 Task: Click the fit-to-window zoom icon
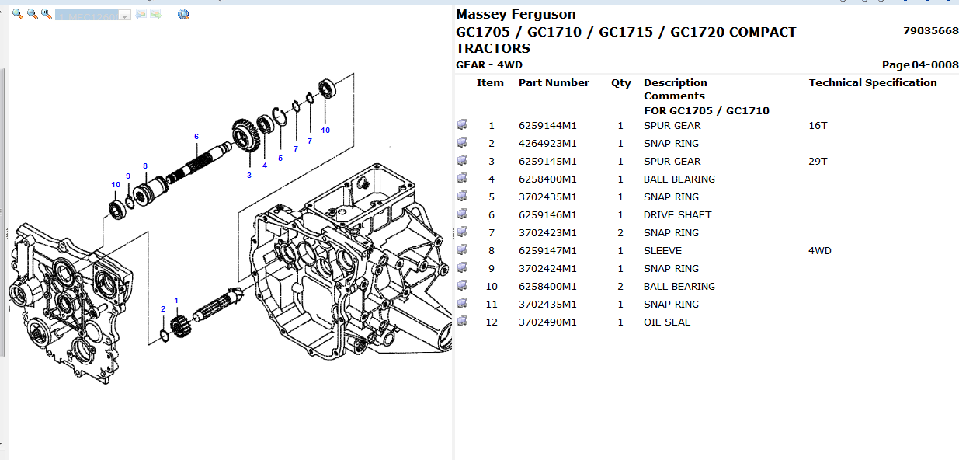point(47,14)
